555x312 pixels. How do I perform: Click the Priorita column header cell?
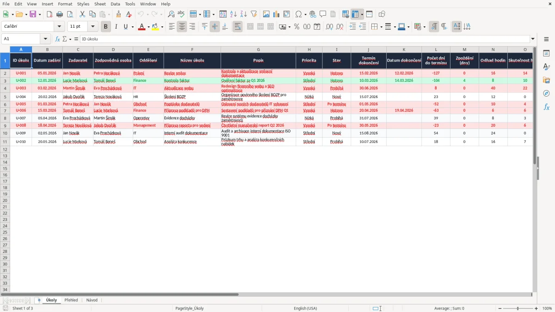tap(309, 61)
